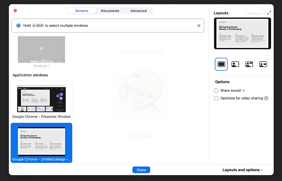
Task: Click the blue info icon in the hint
Action: click(x=18, y=26)
